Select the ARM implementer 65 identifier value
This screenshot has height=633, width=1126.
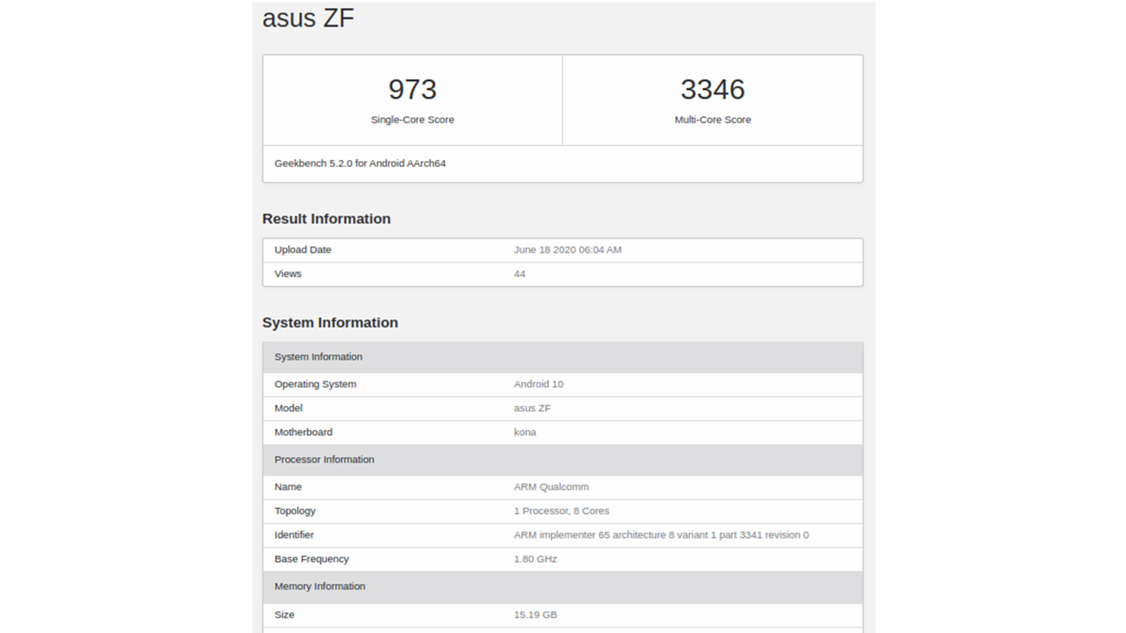[x=662, y=535]
